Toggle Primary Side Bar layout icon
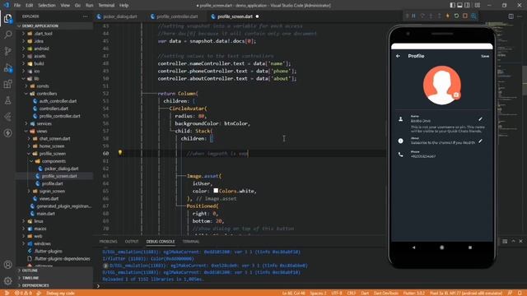 click(x=452, y=6)
